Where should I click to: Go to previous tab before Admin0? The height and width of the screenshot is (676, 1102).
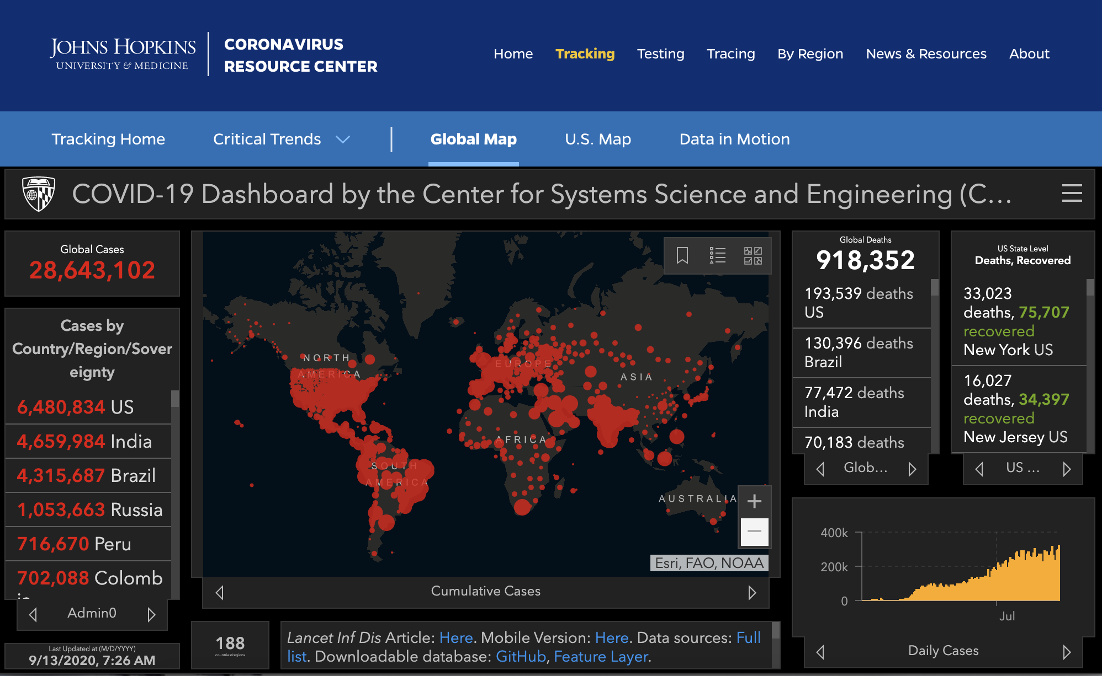click(33, 614)
